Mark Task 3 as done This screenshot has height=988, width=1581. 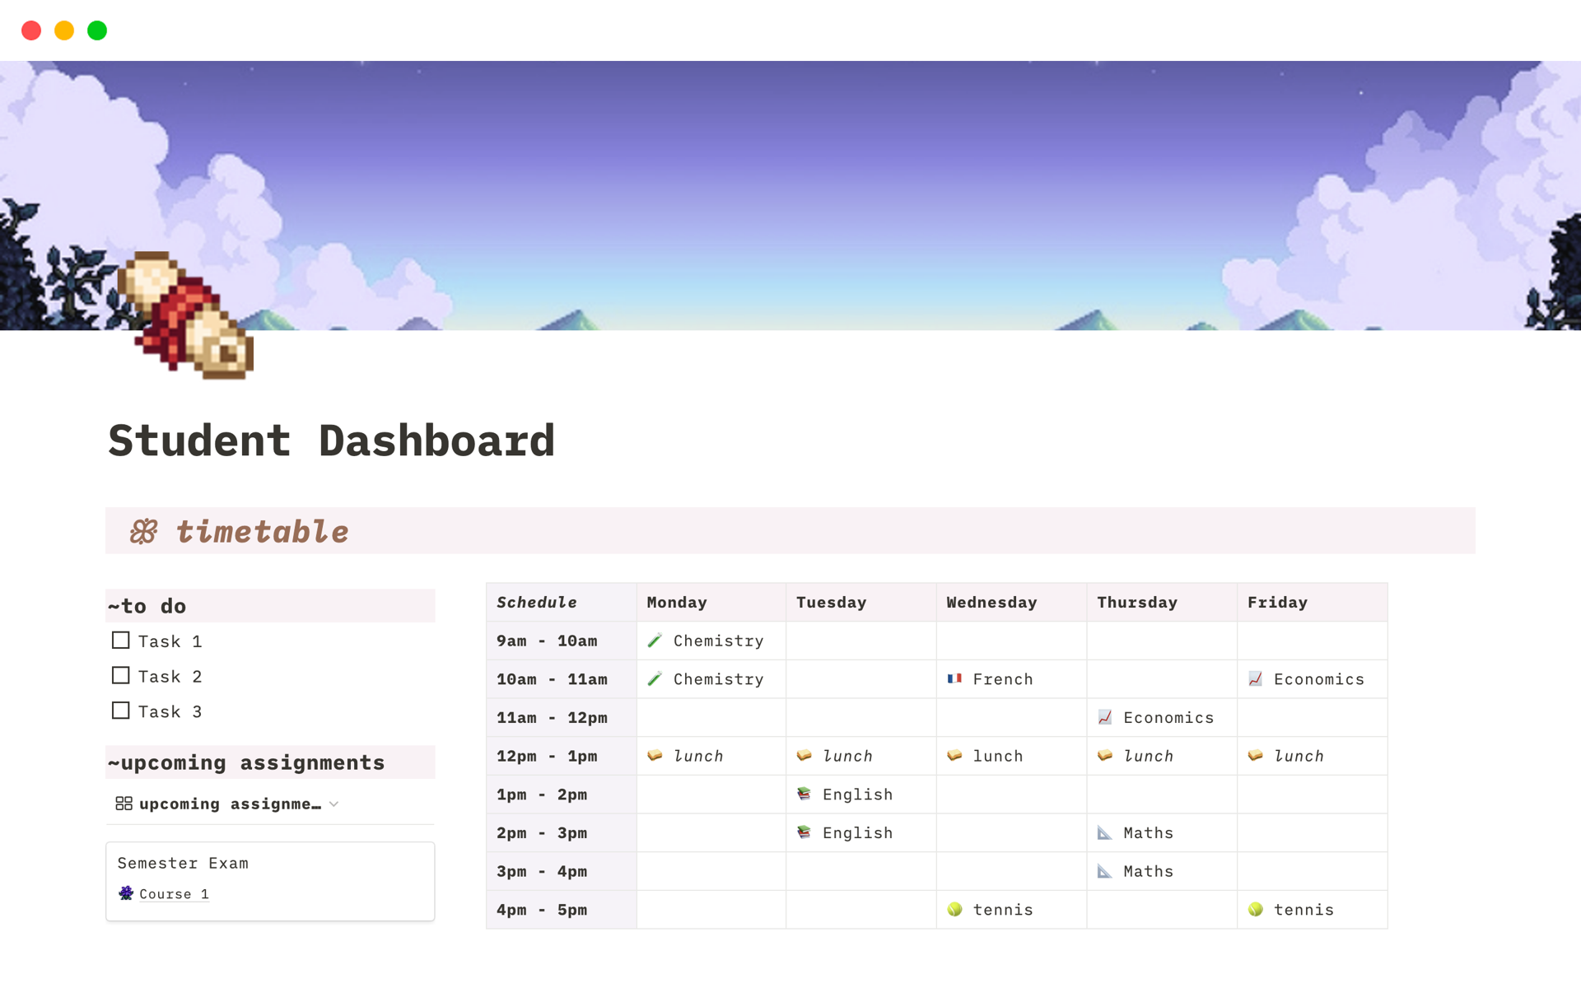click(x=121, y=711)
